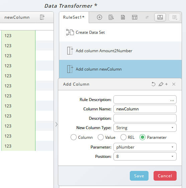Switch to the RuleSet1 tab
This screenshot has width=186, height=188.
click(x=74, y=17)
